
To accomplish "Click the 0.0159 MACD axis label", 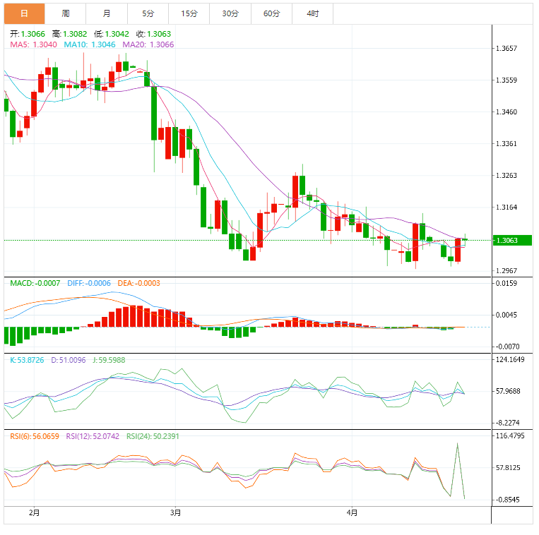I will [x=507, y=283].
